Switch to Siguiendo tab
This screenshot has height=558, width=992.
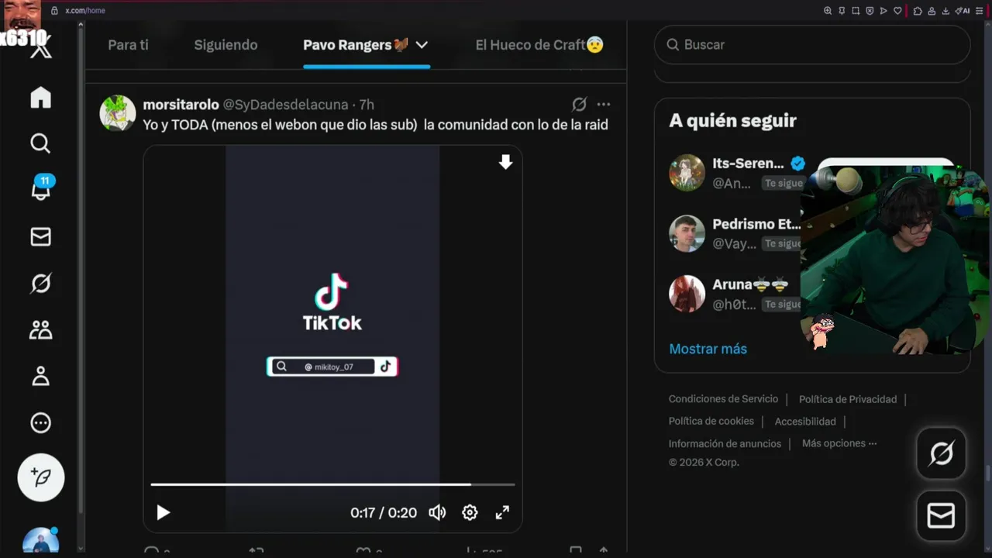(226, 45)
